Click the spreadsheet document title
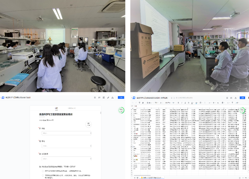 [x=152, y=98]
